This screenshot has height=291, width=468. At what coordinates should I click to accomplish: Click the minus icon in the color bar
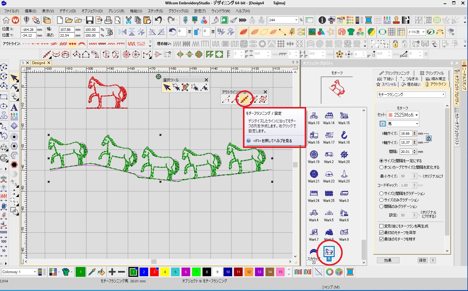(x=121, y=272)
